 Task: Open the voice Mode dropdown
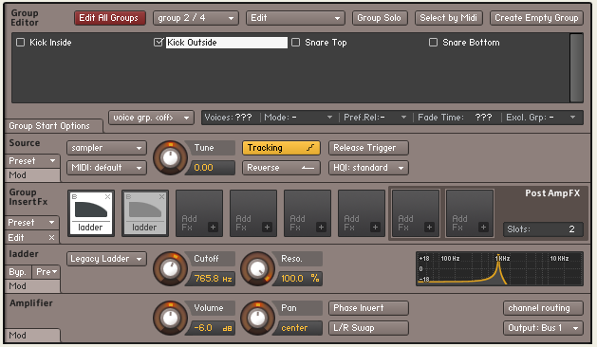(298, 118)
